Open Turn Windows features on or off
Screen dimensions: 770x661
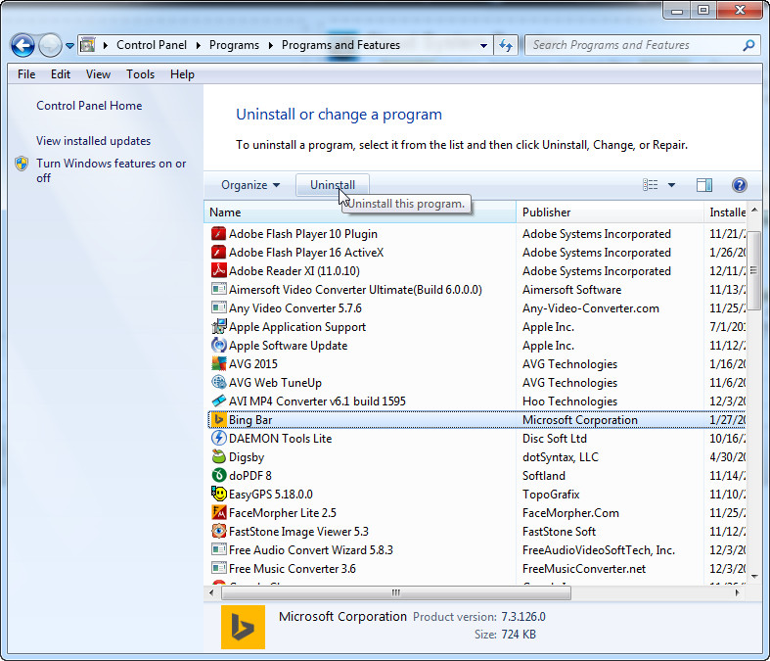tap(111, 170)
